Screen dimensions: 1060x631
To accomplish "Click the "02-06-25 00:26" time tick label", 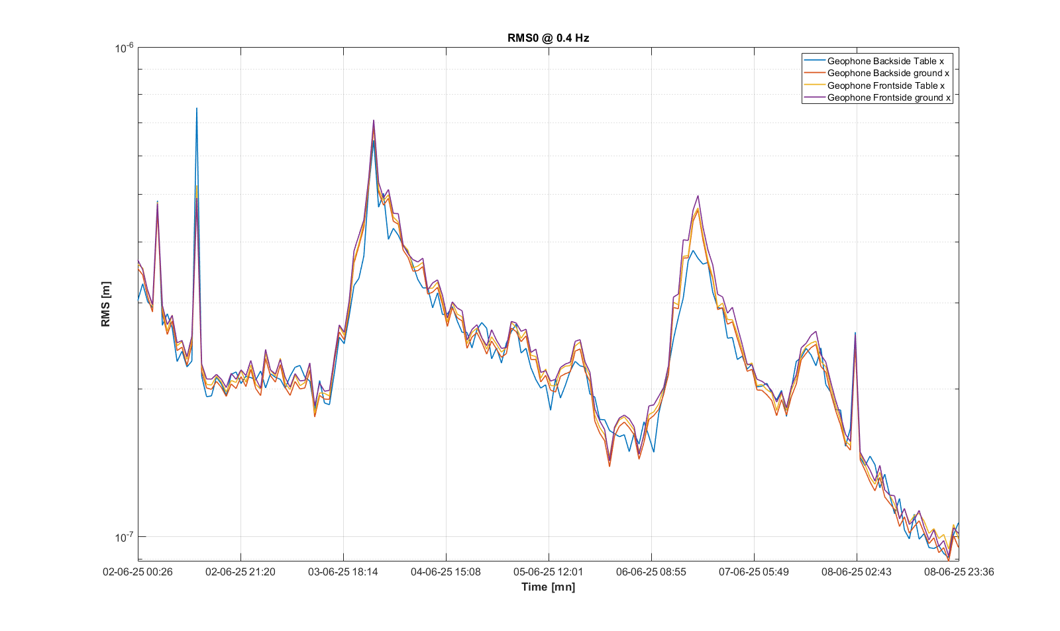I will coord(138,571).
